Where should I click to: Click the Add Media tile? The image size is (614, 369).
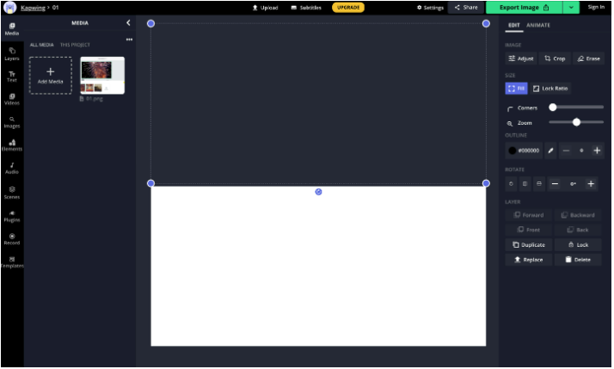point(51,75)
